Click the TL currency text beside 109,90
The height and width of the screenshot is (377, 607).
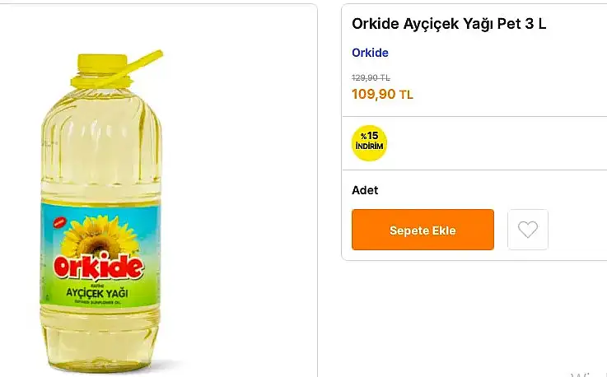pyautogui.click(x=406, y=95)
